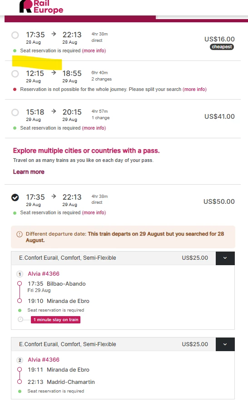
Task: Click the cheapest badge under US$16.00
Action: [x=222, y=47]
